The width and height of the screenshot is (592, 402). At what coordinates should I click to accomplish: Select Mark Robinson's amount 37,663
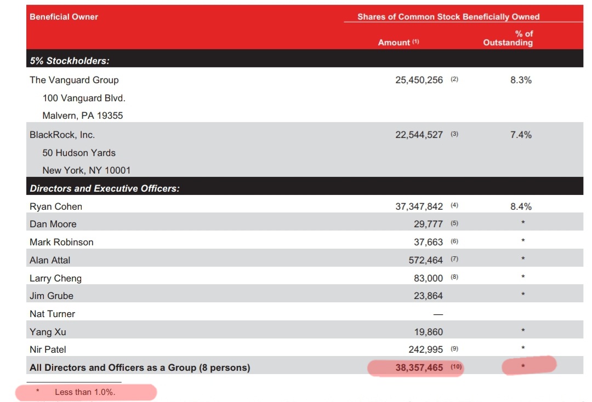428,242
